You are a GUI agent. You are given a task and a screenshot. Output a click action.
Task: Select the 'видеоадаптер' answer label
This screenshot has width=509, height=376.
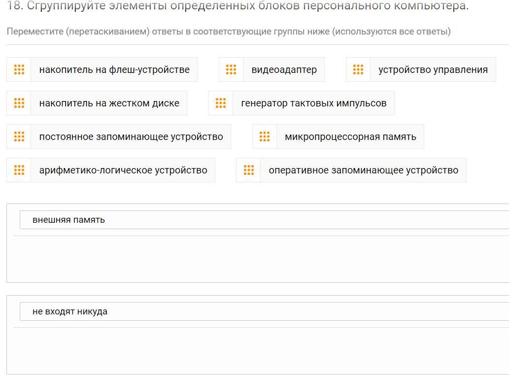tap(284, 69)
